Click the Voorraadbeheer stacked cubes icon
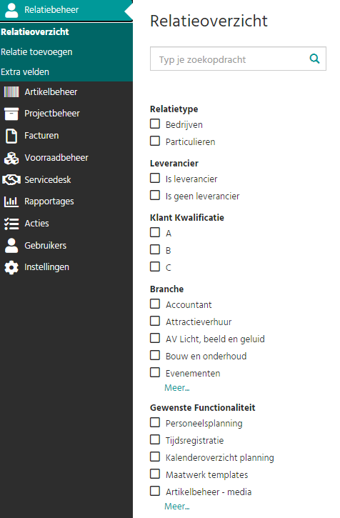This screenshot has width=340, height=518. click(11, 158)
